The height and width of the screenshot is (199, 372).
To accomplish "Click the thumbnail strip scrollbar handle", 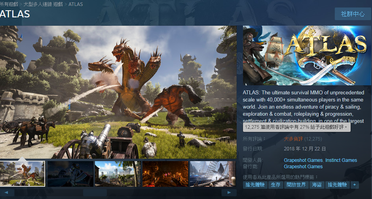I will click(x=95, y=193).
